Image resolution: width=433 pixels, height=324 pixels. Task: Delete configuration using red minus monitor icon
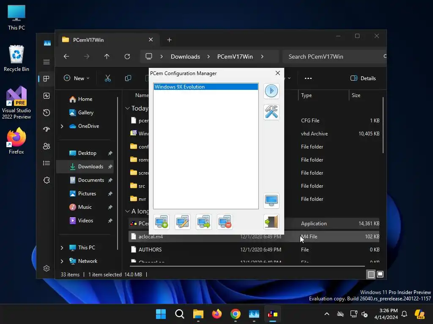coord(225,222)
